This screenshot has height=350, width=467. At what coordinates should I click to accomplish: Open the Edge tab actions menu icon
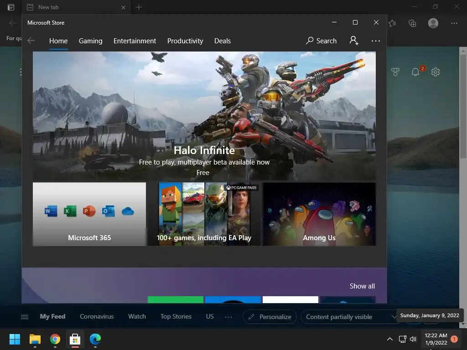click(x=11, y=7)
